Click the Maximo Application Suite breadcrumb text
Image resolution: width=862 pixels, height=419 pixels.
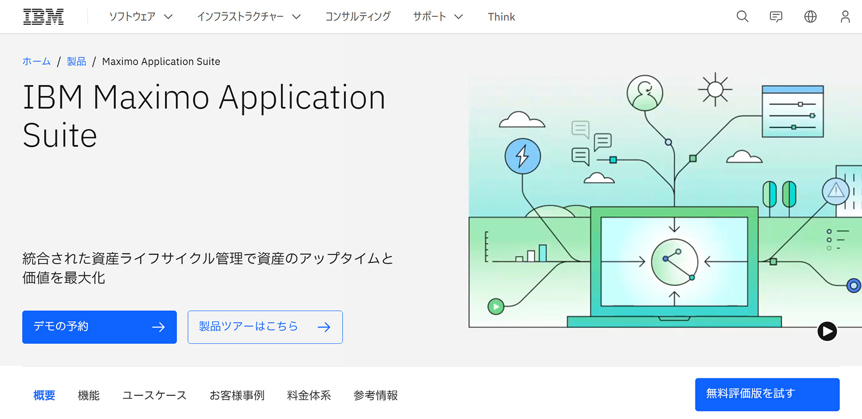(161, 61)
